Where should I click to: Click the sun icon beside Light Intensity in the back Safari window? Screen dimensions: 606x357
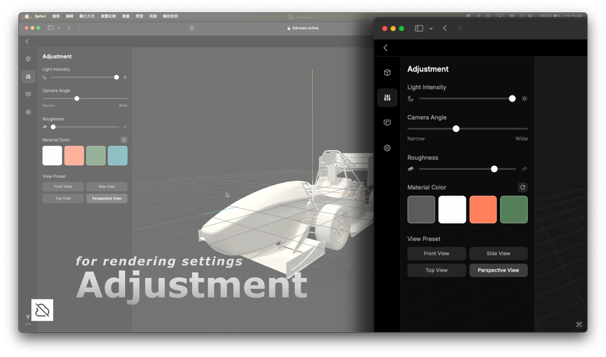[125, 77]
